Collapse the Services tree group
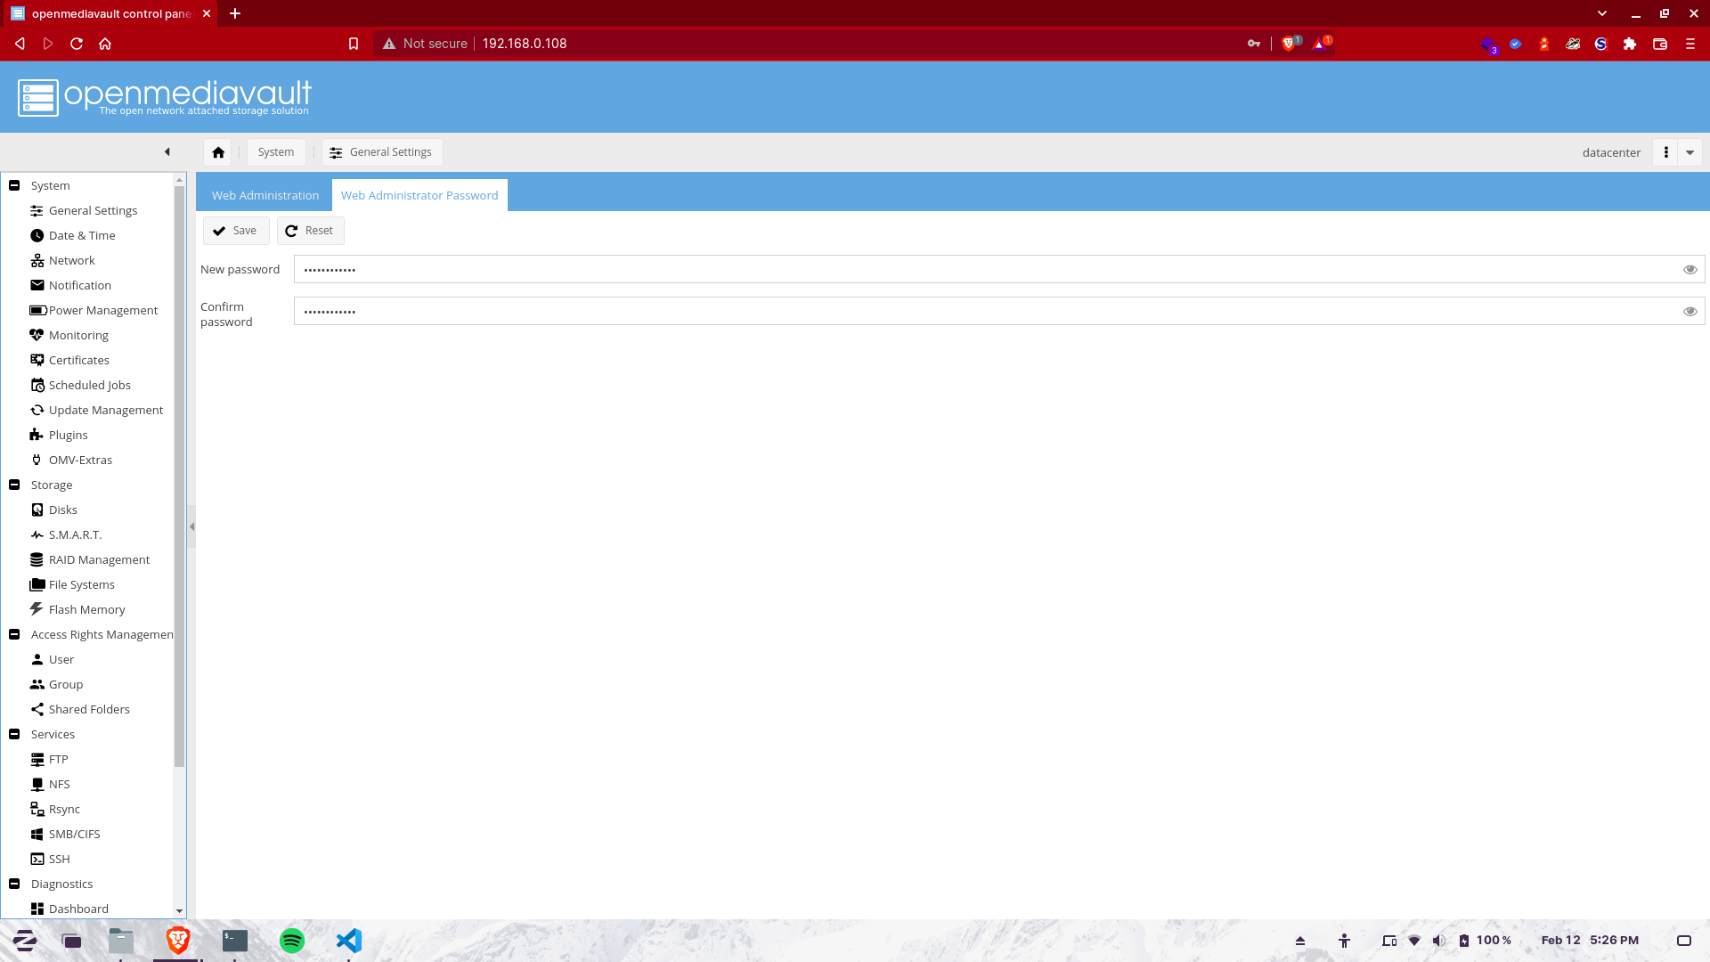 14,734
